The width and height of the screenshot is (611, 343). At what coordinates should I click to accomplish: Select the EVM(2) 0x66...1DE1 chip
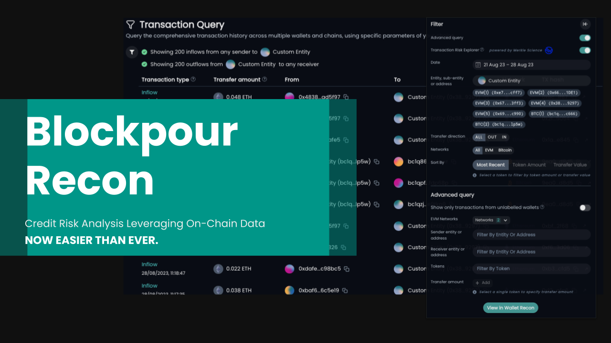pyautogui.click(x=554, y=93)
